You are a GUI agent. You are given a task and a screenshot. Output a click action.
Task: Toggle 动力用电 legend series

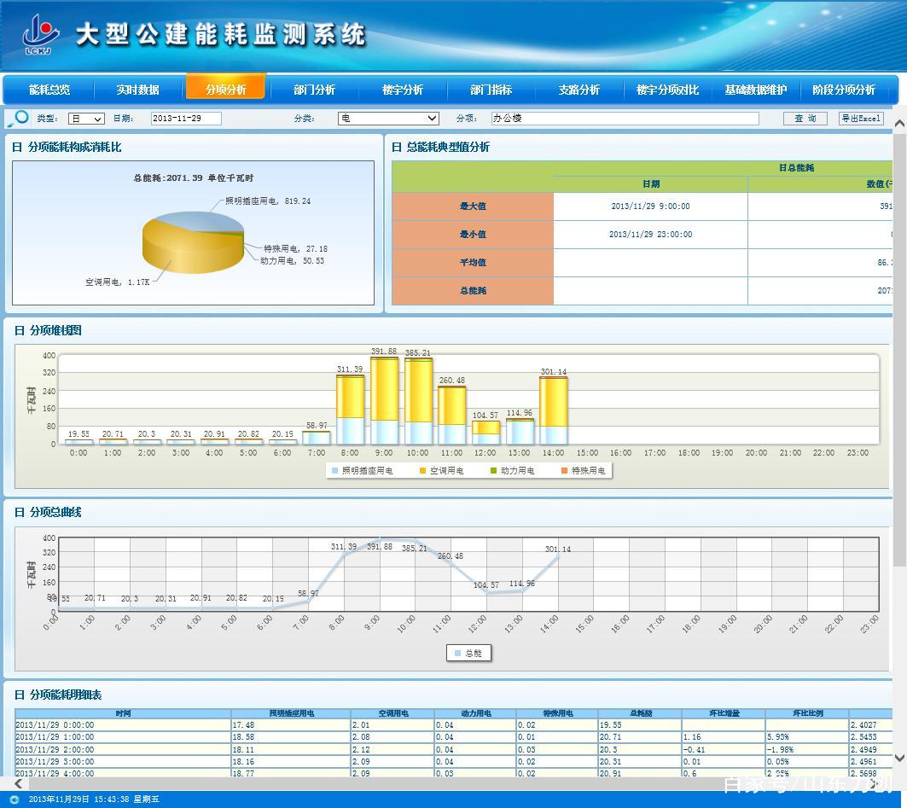(512, 471)
